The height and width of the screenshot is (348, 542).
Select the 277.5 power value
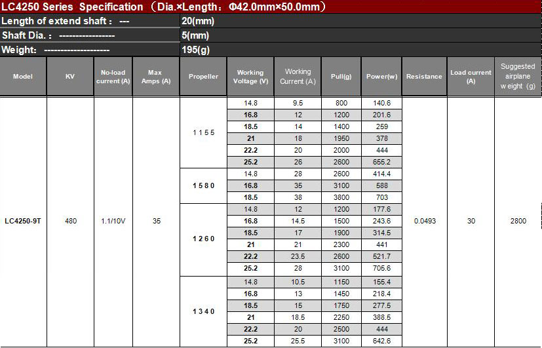[x=381, y=305]
